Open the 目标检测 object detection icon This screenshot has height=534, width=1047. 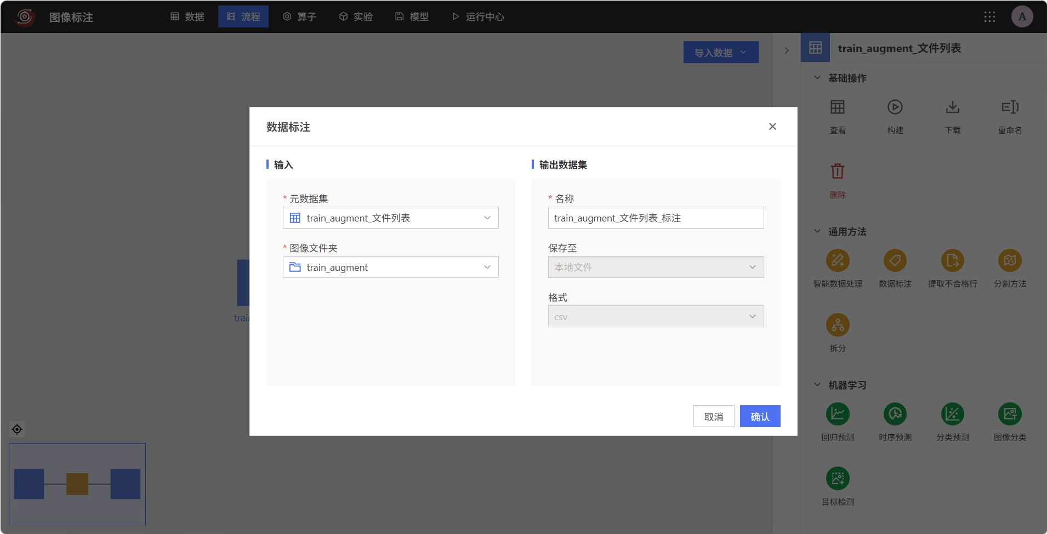pos(838,479)
